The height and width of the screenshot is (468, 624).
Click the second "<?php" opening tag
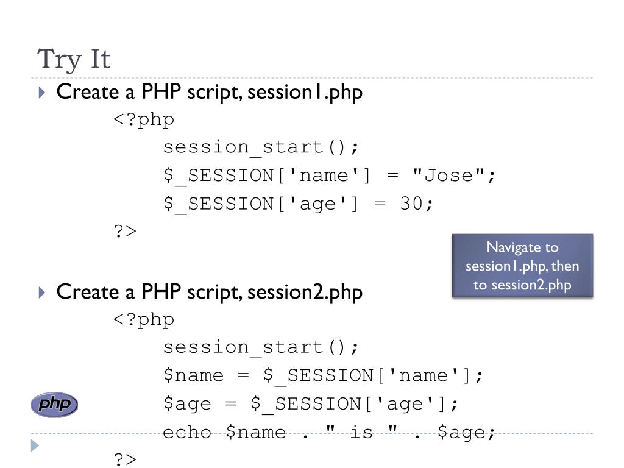pos(144,319)
